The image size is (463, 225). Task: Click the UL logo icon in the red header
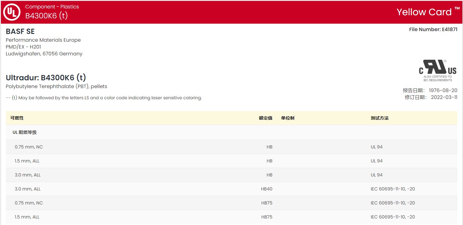point(12,12)
